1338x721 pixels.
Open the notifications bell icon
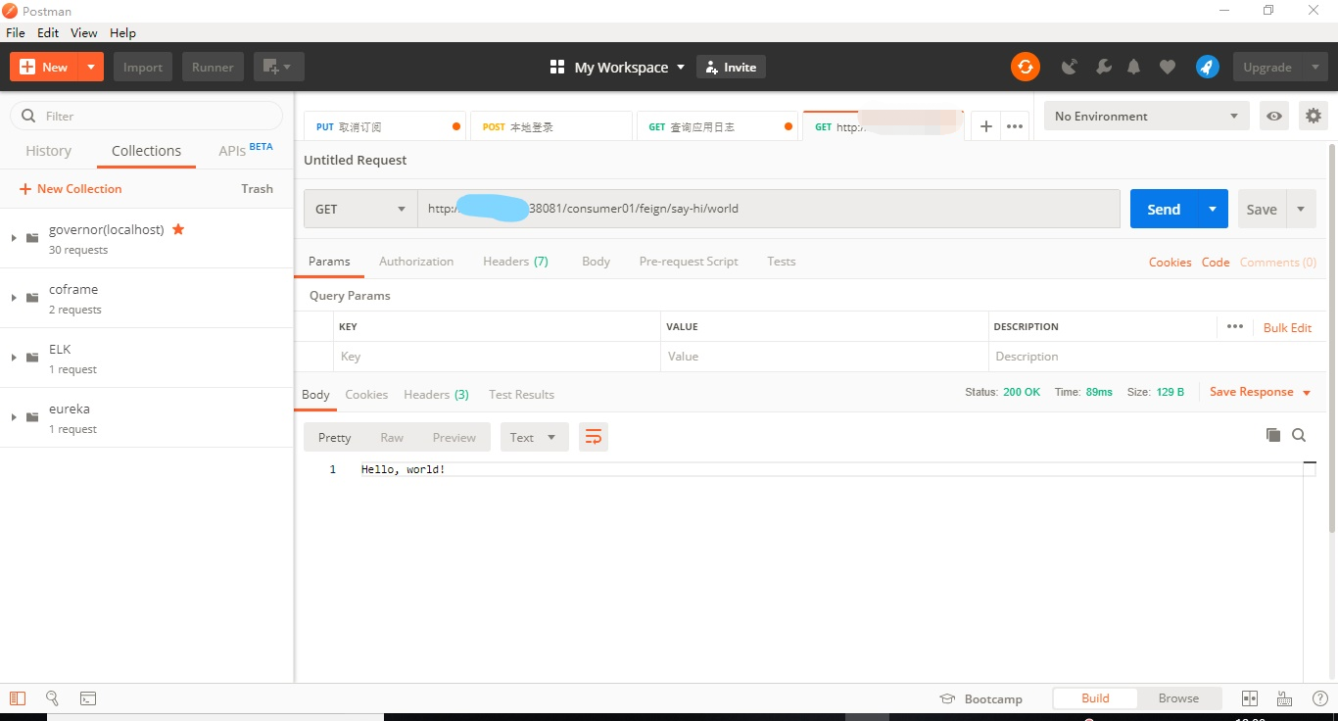[1133, 67]
